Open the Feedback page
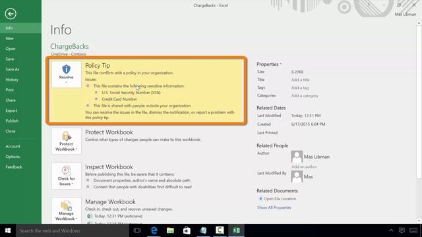422x237 pixels. tap(20, 167)
